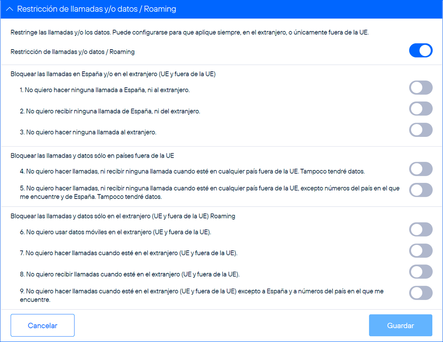The width and height of the screenshot is (443, 342).
Task: Click the "sólo en el extranjero" Roaming heading
Action: (123, 216)
